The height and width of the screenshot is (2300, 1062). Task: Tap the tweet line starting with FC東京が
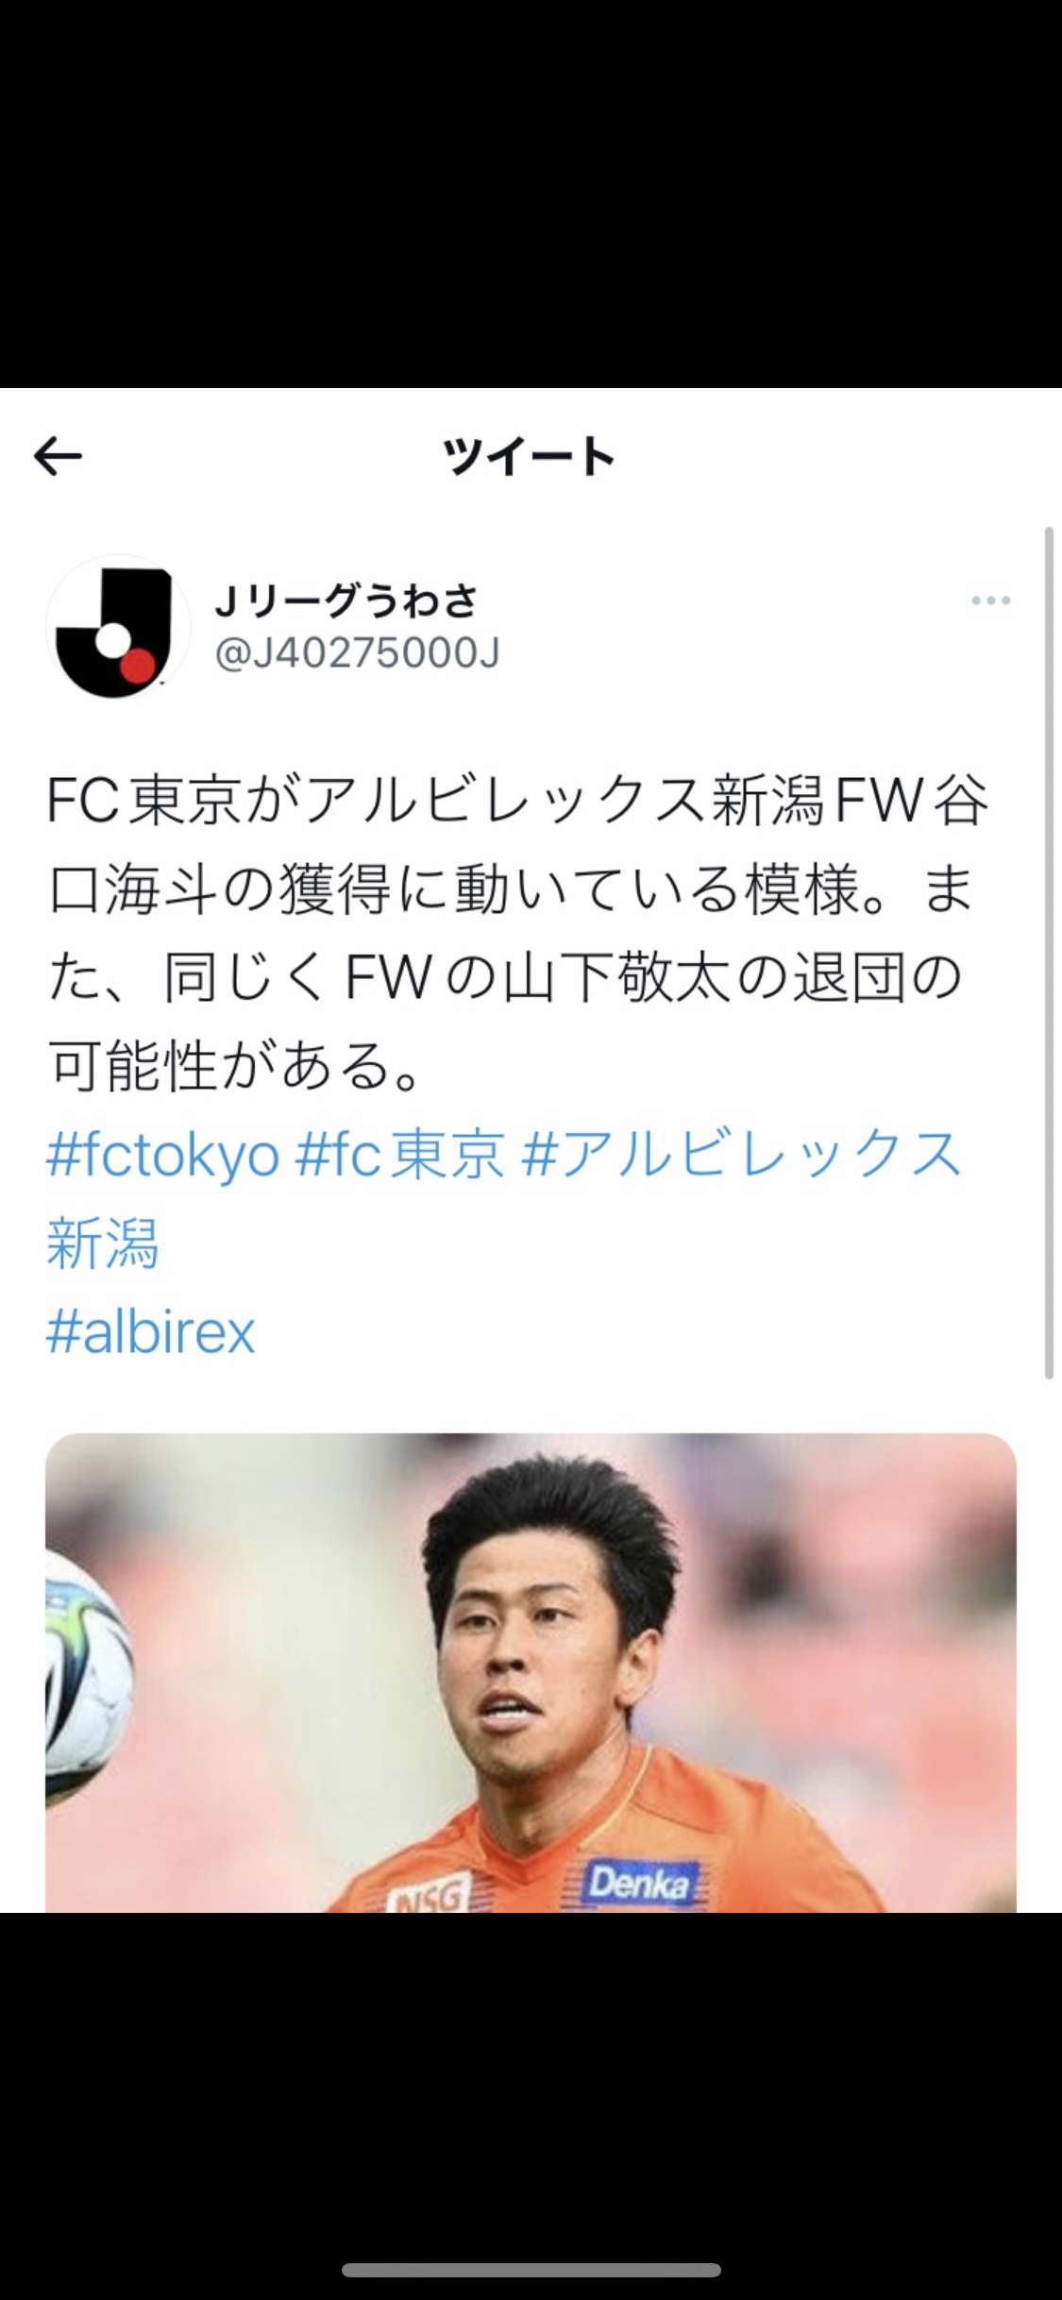coord(518,801)
